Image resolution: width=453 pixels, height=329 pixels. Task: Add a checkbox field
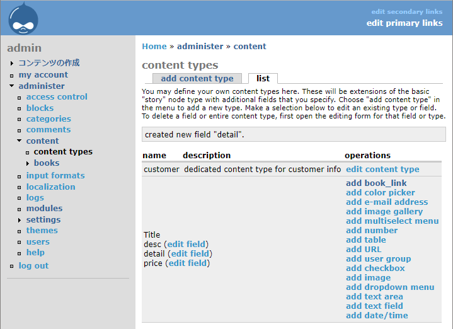point(375,268)
